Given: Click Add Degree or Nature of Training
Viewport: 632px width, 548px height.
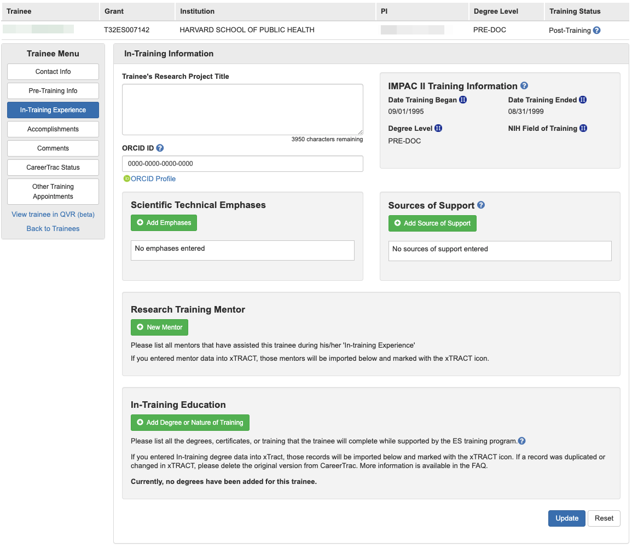Looking at the screenshot, I should 190,423.
